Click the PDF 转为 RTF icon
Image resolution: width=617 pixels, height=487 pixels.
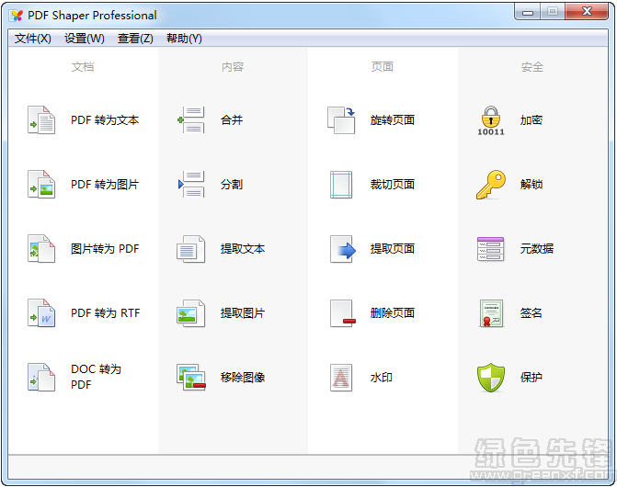(x=41, y=313)
